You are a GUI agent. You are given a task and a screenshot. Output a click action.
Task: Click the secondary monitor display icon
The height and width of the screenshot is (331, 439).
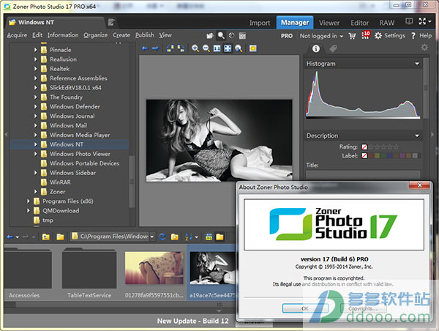(x=409, y=21)
